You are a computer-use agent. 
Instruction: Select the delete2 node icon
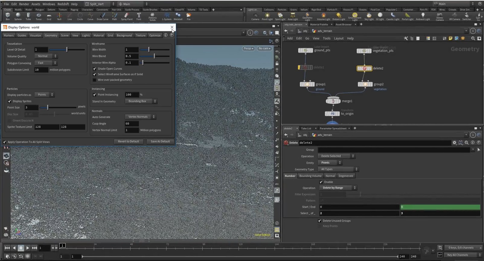[364, 68]
